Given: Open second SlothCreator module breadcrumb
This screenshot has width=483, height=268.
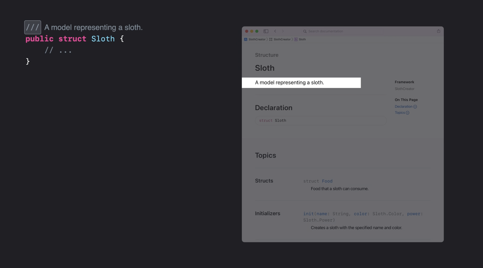Looking at the screenshot, I should [x=282, y=39].
